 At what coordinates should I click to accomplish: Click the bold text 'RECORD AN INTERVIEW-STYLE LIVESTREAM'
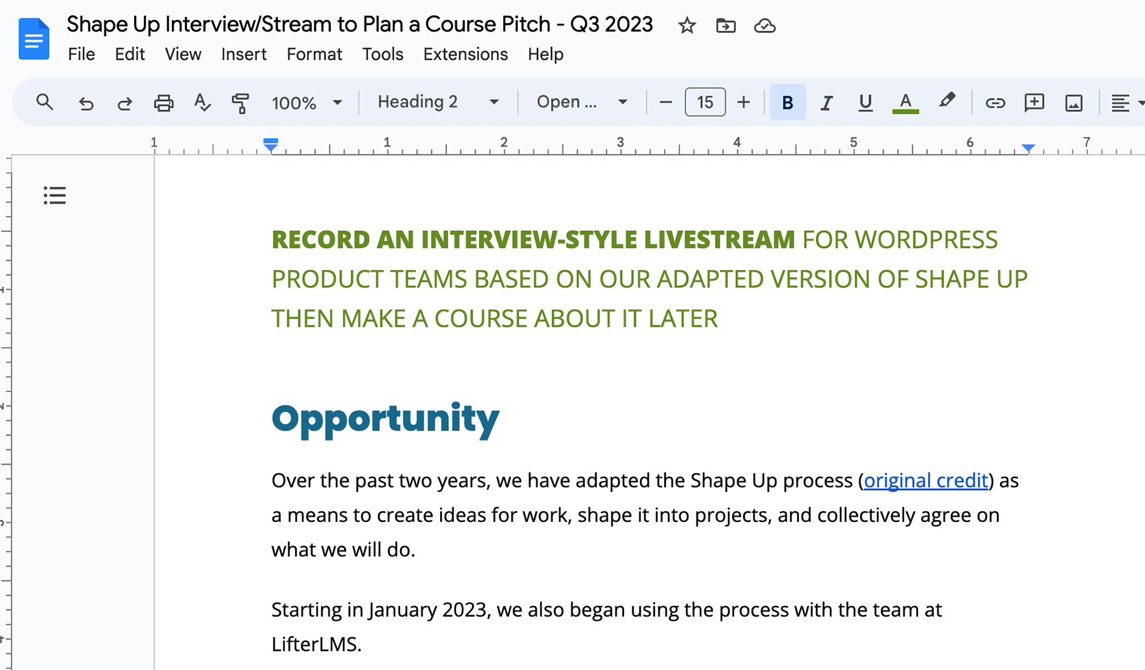[533, 240]
